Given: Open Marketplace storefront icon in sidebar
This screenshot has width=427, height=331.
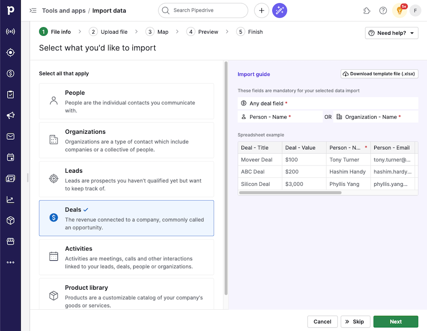Looking at the screenshot, I should [10, 241].
